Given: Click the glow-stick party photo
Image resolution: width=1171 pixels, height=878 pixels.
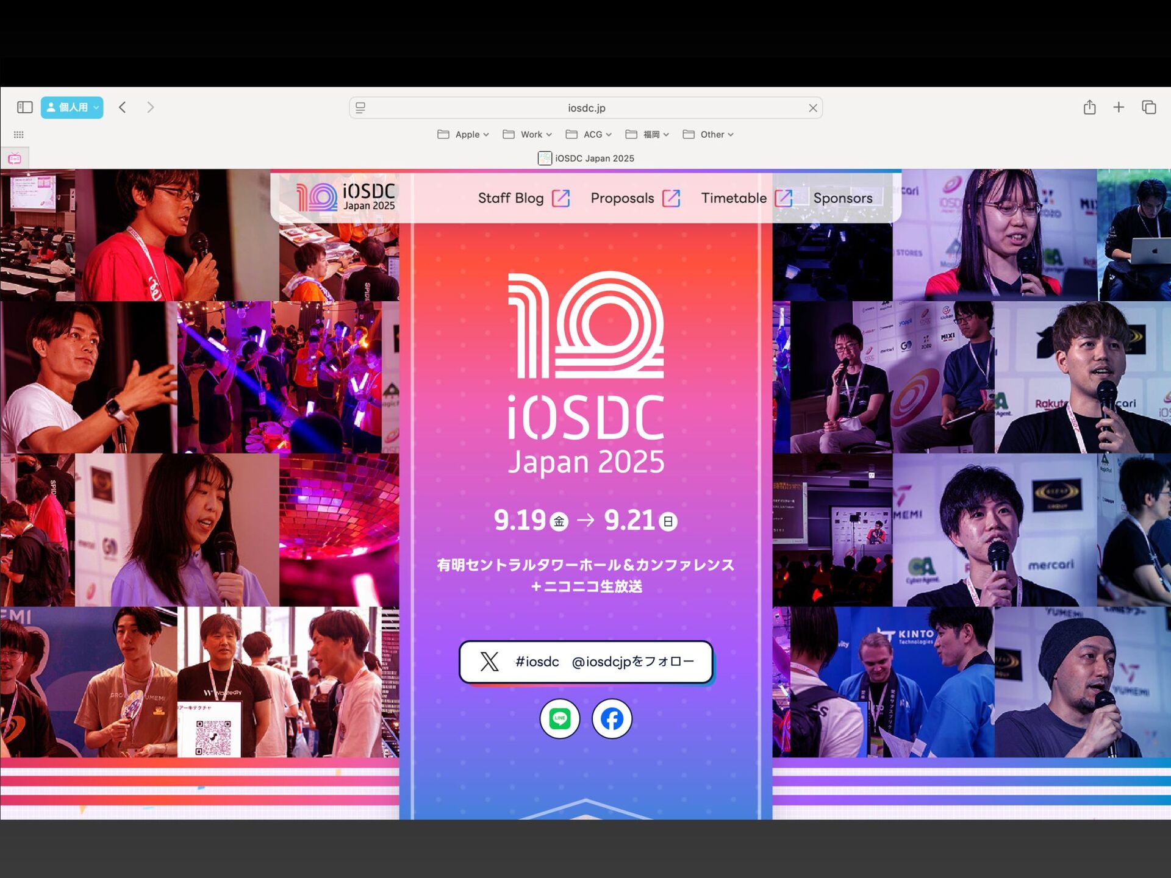Looking at the screenshot, I should 279,377.
